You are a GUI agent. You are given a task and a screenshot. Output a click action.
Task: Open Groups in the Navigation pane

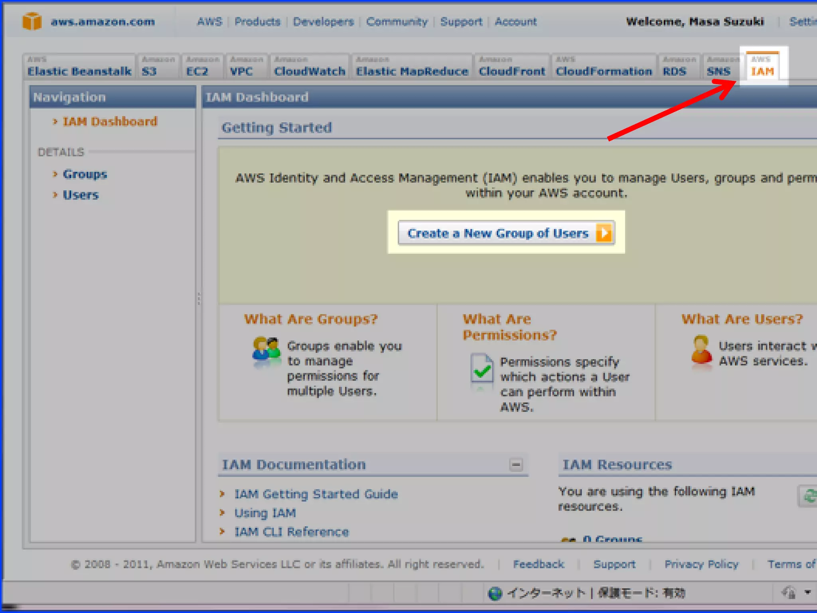85,174
